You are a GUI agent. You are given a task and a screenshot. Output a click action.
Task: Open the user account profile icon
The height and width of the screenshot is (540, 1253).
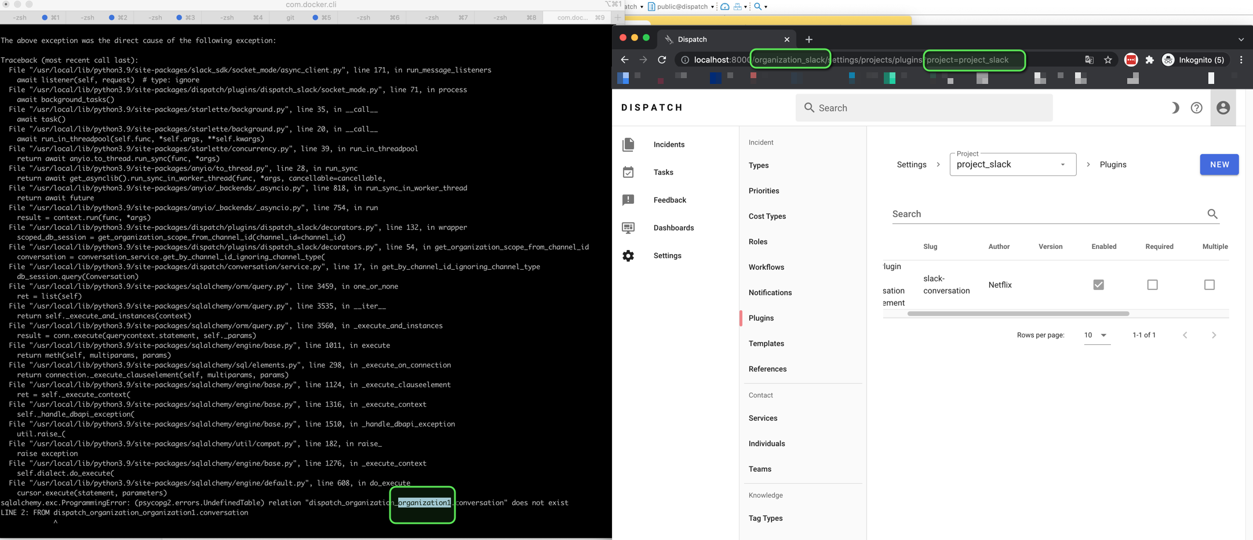click(x=1223, y=108)
